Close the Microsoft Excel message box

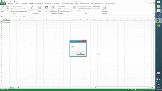[x=84, y=41]
